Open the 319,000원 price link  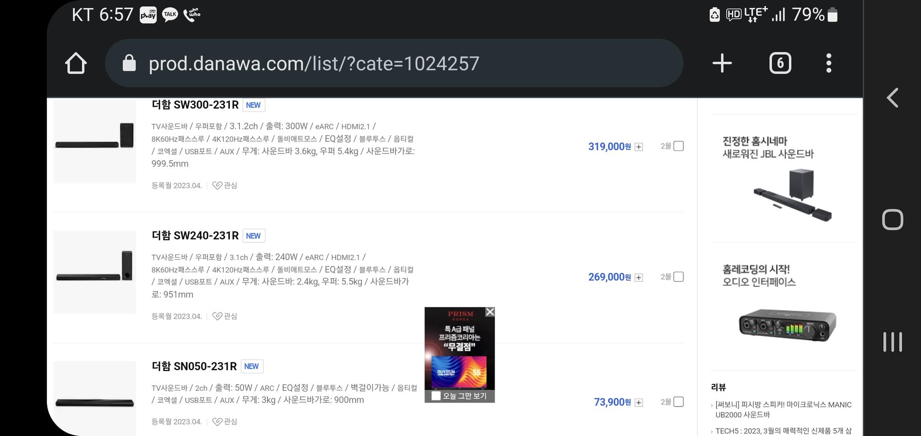[609, 146]
